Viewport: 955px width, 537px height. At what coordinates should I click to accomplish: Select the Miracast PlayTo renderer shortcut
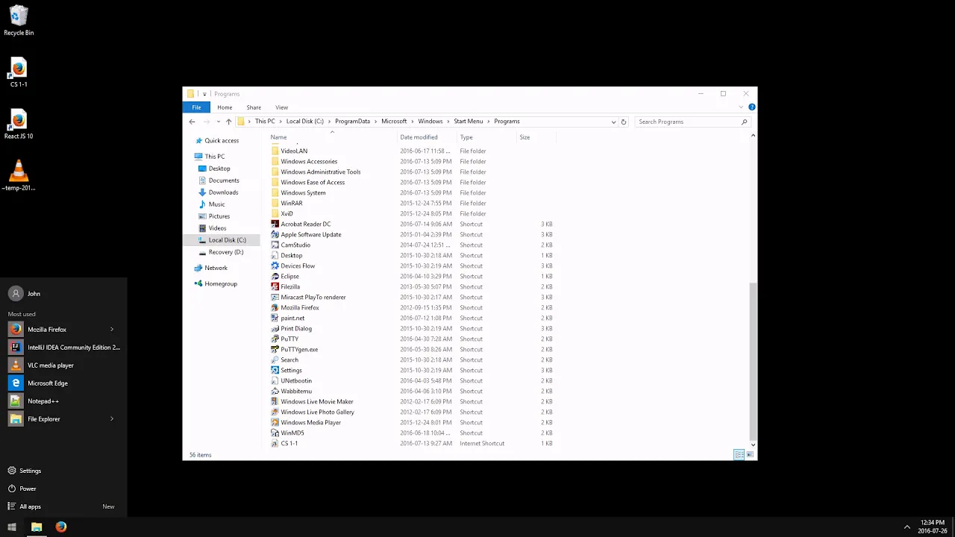tap(313, 297)
